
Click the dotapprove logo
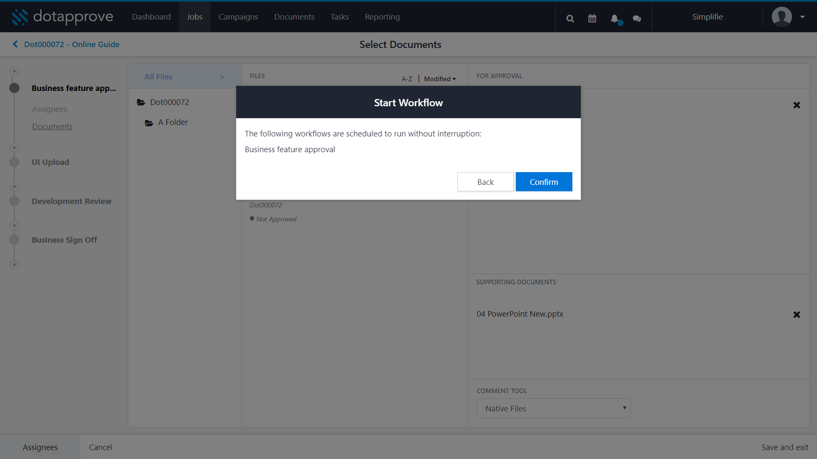[62, 17]
